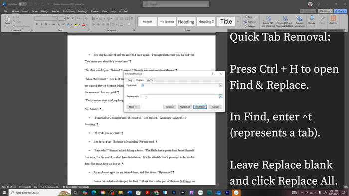
Task: Switch to the Layout ribbon tab
Action: click(56, 11)
